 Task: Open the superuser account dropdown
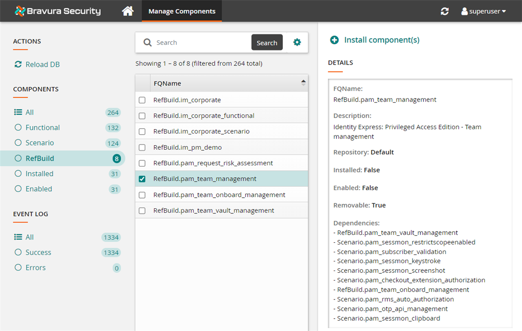coord(483,11)
